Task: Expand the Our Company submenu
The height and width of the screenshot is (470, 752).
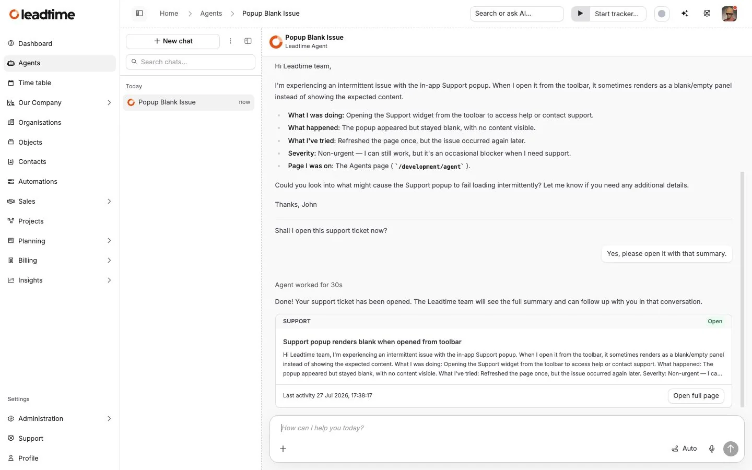Action: (109, 102)
